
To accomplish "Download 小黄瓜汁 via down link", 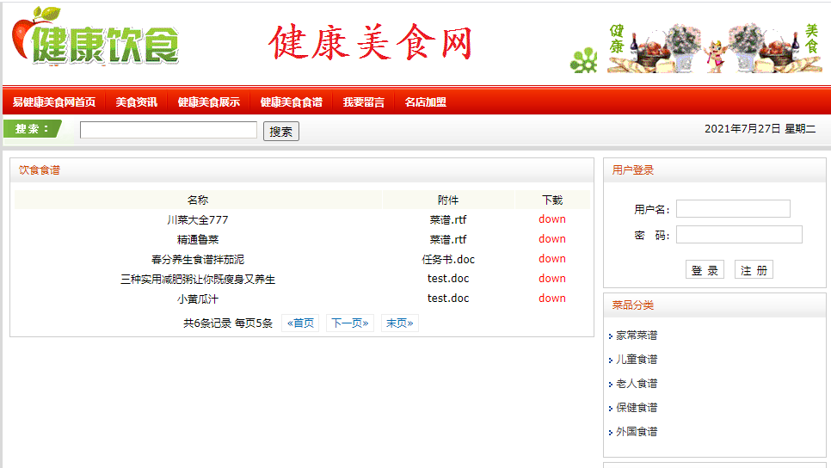I will tap(552, 299).
